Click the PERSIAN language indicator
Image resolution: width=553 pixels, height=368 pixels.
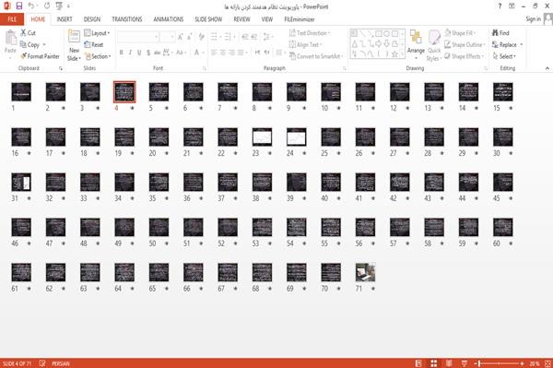[x=61, y=363]
